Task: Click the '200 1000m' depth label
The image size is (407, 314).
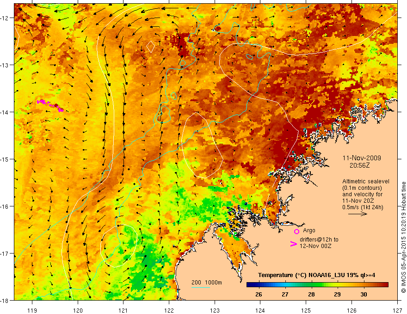Action: coord(207,283)
